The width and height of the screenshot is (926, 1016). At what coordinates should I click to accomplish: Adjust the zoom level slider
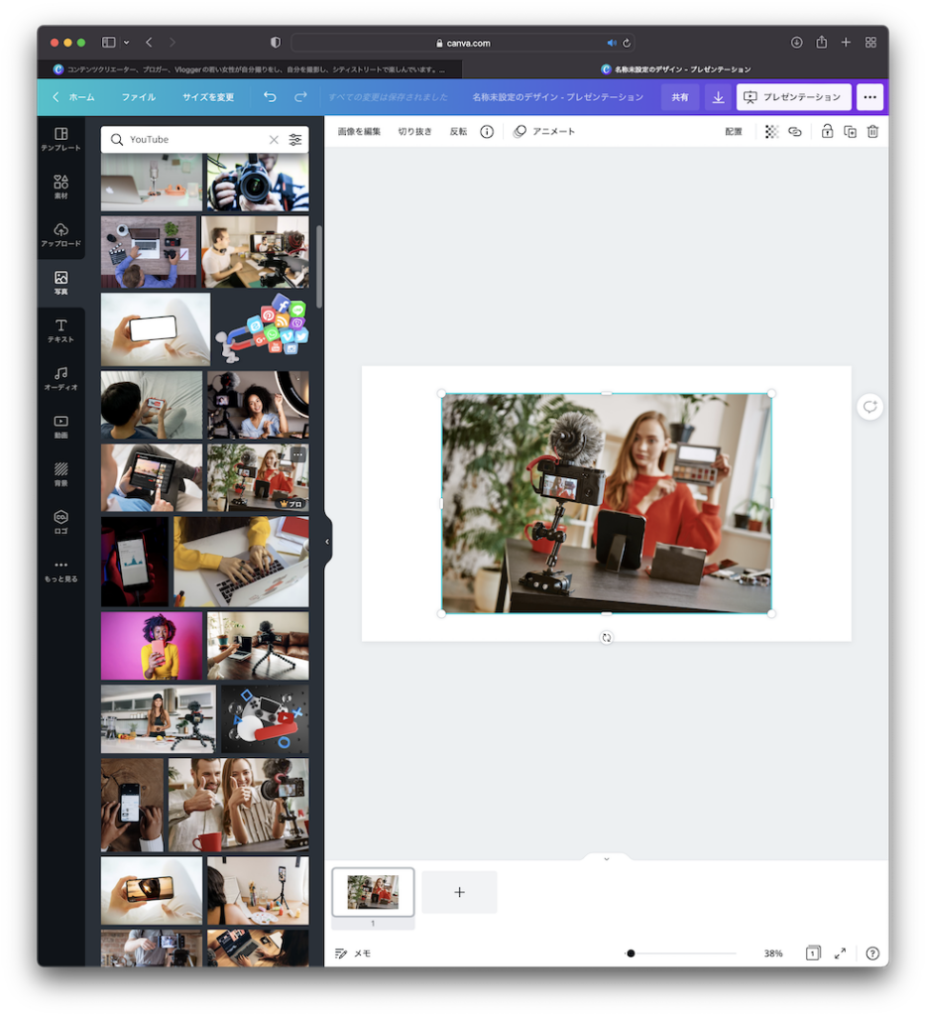[631, 953]
